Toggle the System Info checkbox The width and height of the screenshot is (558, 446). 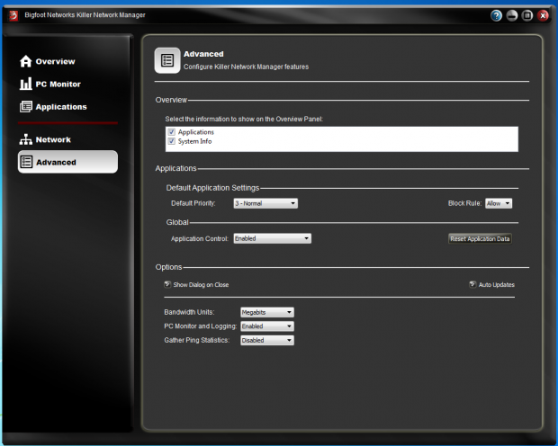point(171,141)
